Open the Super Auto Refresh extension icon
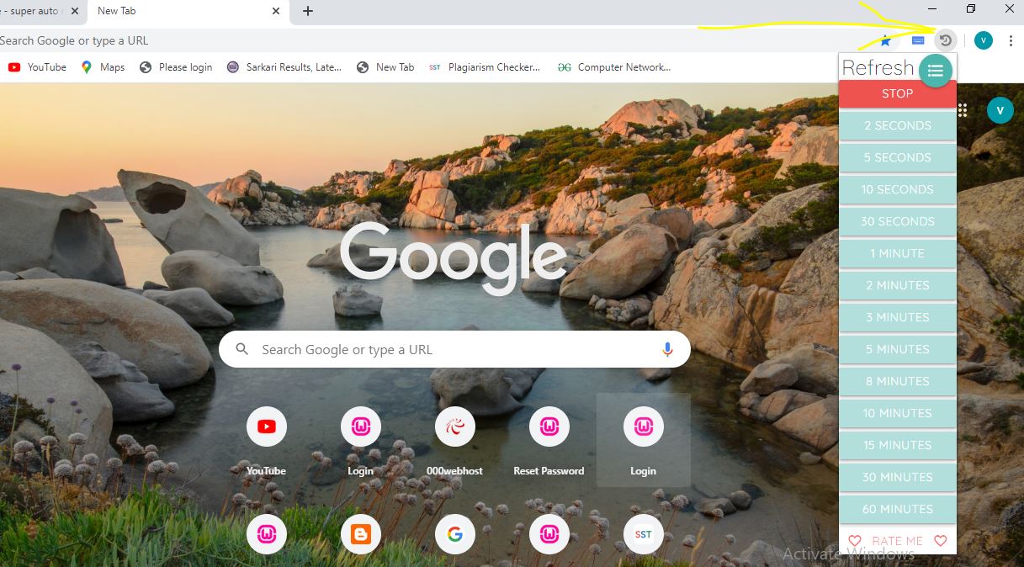1024x567 pixels. (944, 40)
